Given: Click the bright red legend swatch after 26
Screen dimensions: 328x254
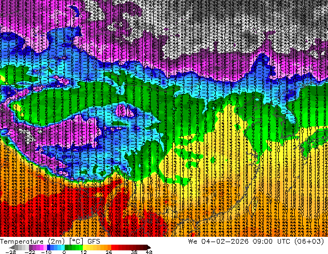Looking at the screenshot, I should (x=113, y=247).
